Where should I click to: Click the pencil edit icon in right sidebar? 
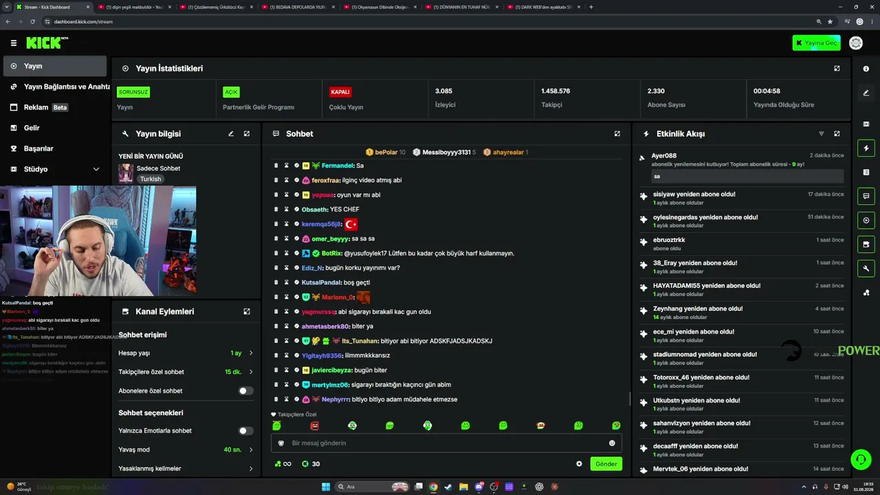point(866,93)
